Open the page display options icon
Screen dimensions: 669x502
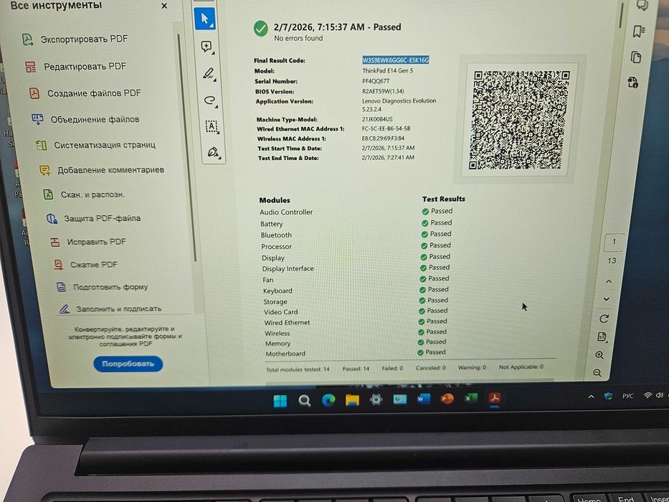602,337
